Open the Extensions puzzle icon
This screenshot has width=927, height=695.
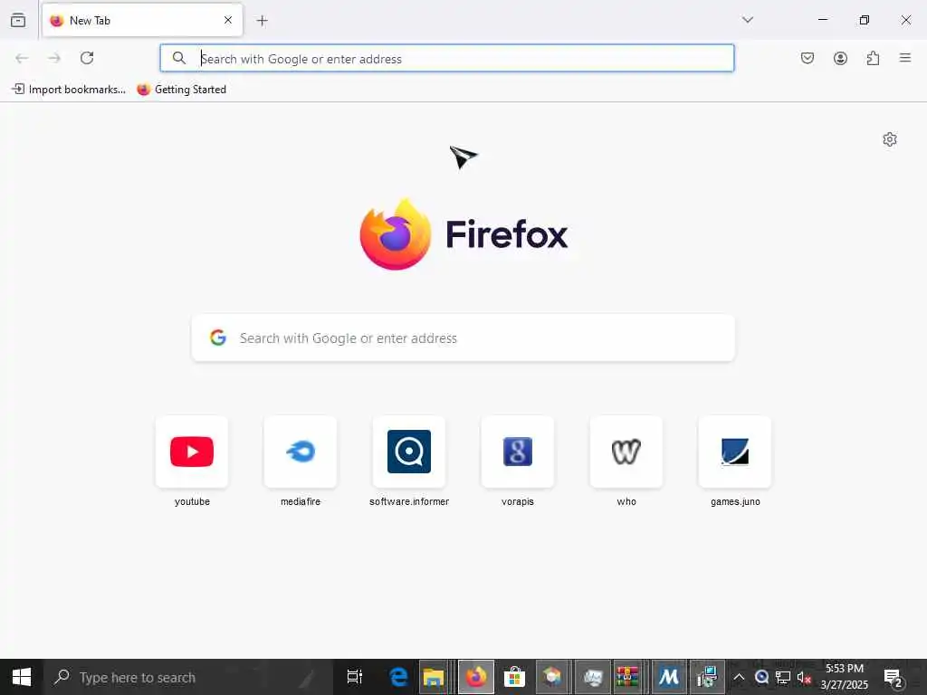click(873, 58)
